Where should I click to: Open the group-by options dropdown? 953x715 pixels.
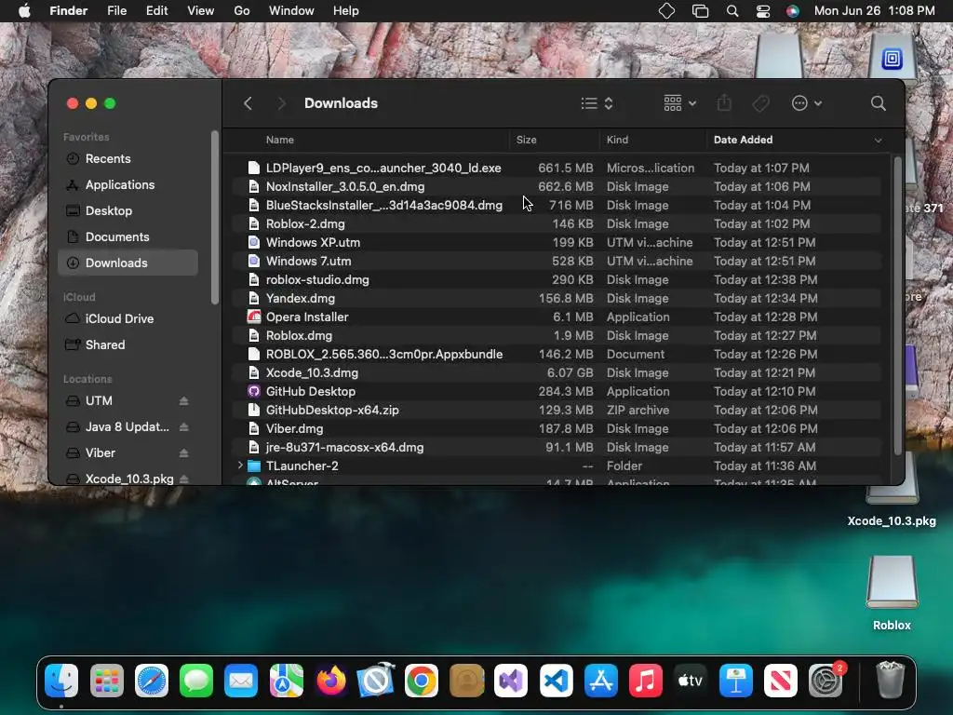(679, 103)
